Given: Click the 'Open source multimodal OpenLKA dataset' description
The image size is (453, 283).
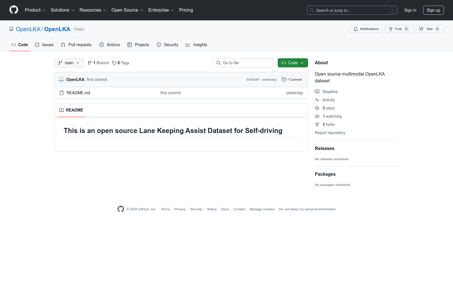Looking at the screenshot, I should click(x=350, y=77).
